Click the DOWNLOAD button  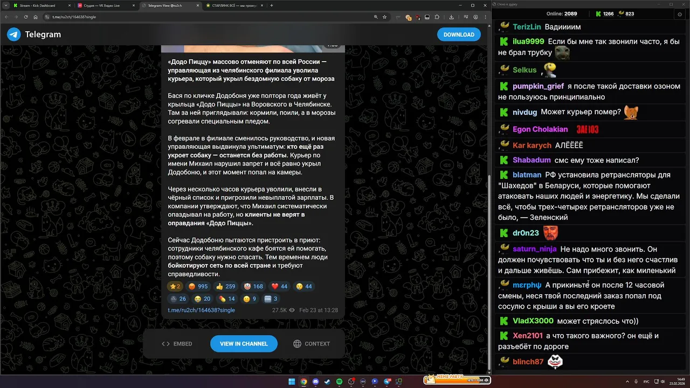click(x=459, y=34)
